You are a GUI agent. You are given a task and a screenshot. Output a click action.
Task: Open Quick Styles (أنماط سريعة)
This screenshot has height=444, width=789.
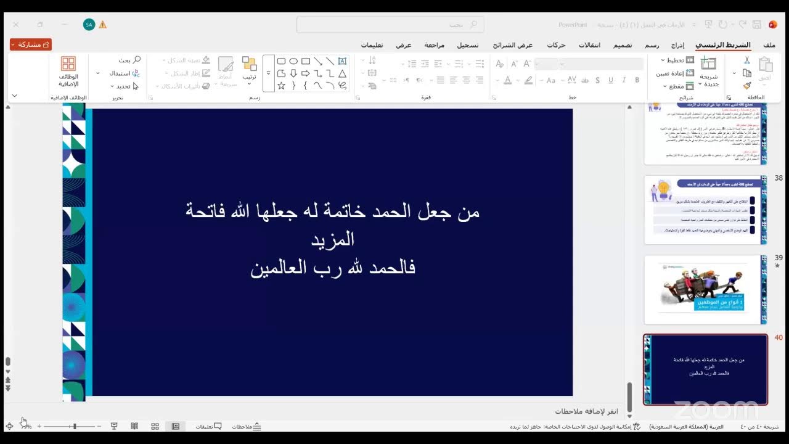pos(226,72)
